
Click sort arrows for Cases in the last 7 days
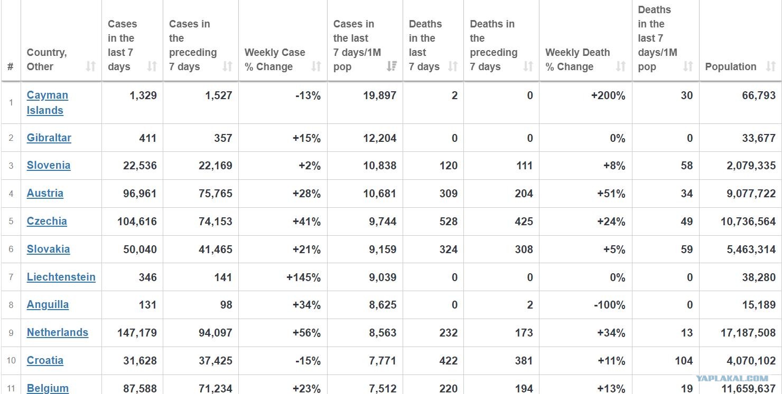(152, 66)
